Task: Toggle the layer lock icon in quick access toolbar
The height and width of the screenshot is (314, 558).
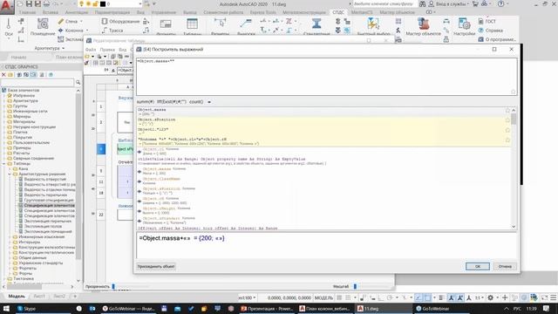Action: (x=95, y=3)
